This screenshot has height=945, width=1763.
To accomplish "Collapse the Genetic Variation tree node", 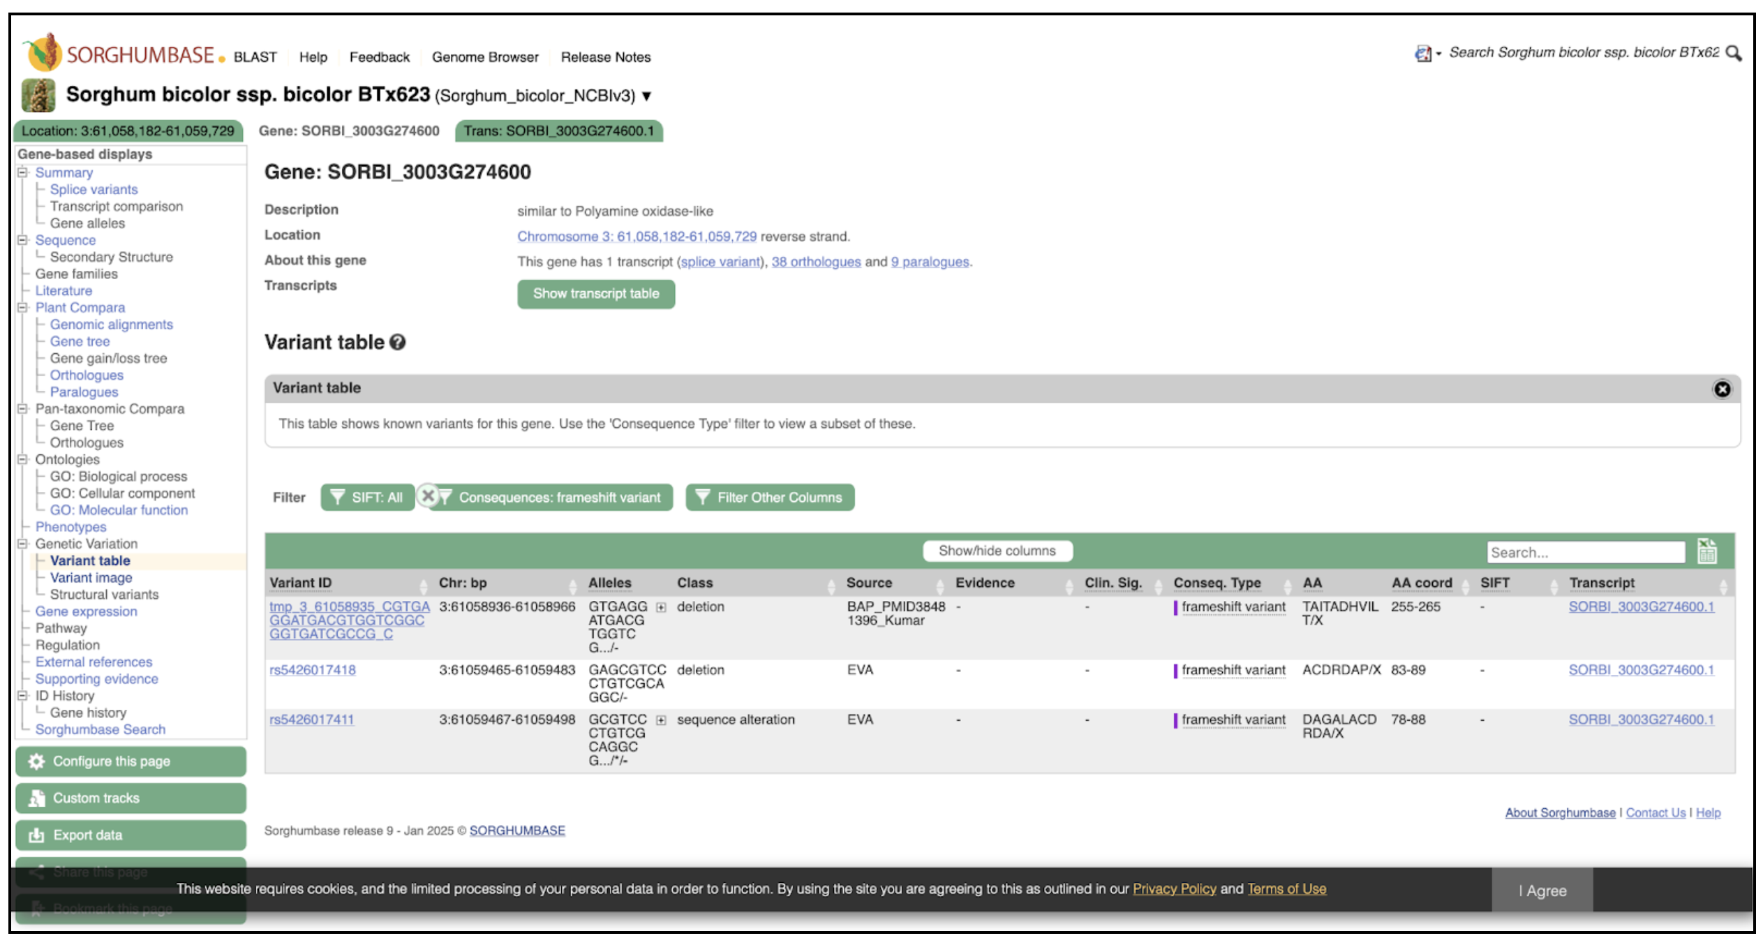I will click(22, 544).
